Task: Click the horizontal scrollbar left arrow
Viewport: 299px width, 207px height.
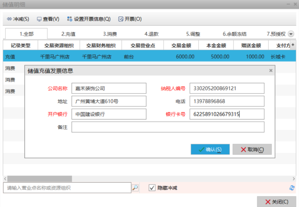Action: pyautogui.click(x=5, y=179)
